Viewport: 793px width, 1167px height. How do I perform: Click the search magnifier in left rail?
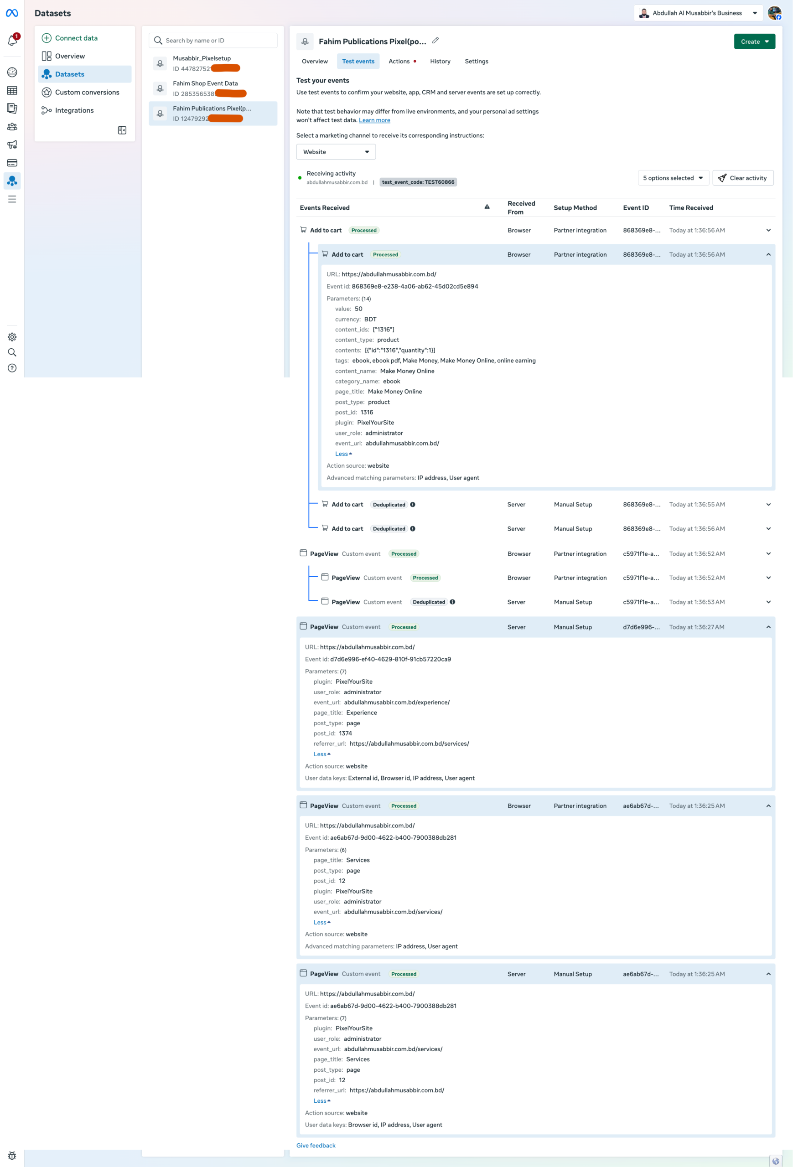click(12, 352)
